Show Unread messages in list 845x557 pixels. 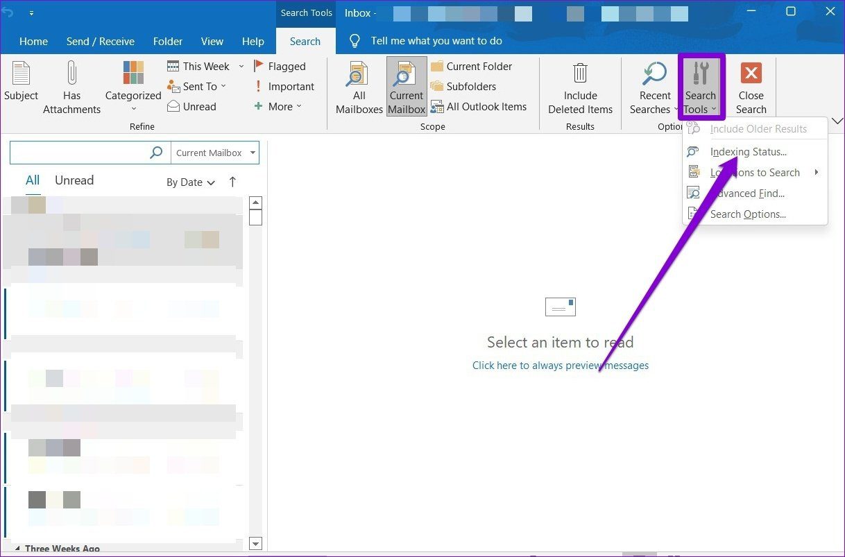[74, 180]
